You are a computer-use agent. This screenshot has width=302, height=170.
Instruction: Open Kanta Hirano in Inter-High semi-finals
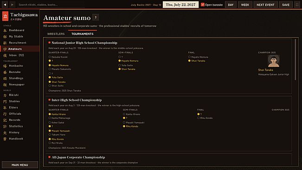pos(133,114)
